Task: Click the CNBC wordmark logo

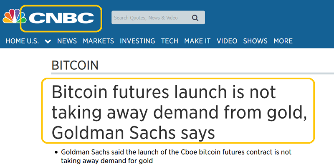Action: pos(61,18)
